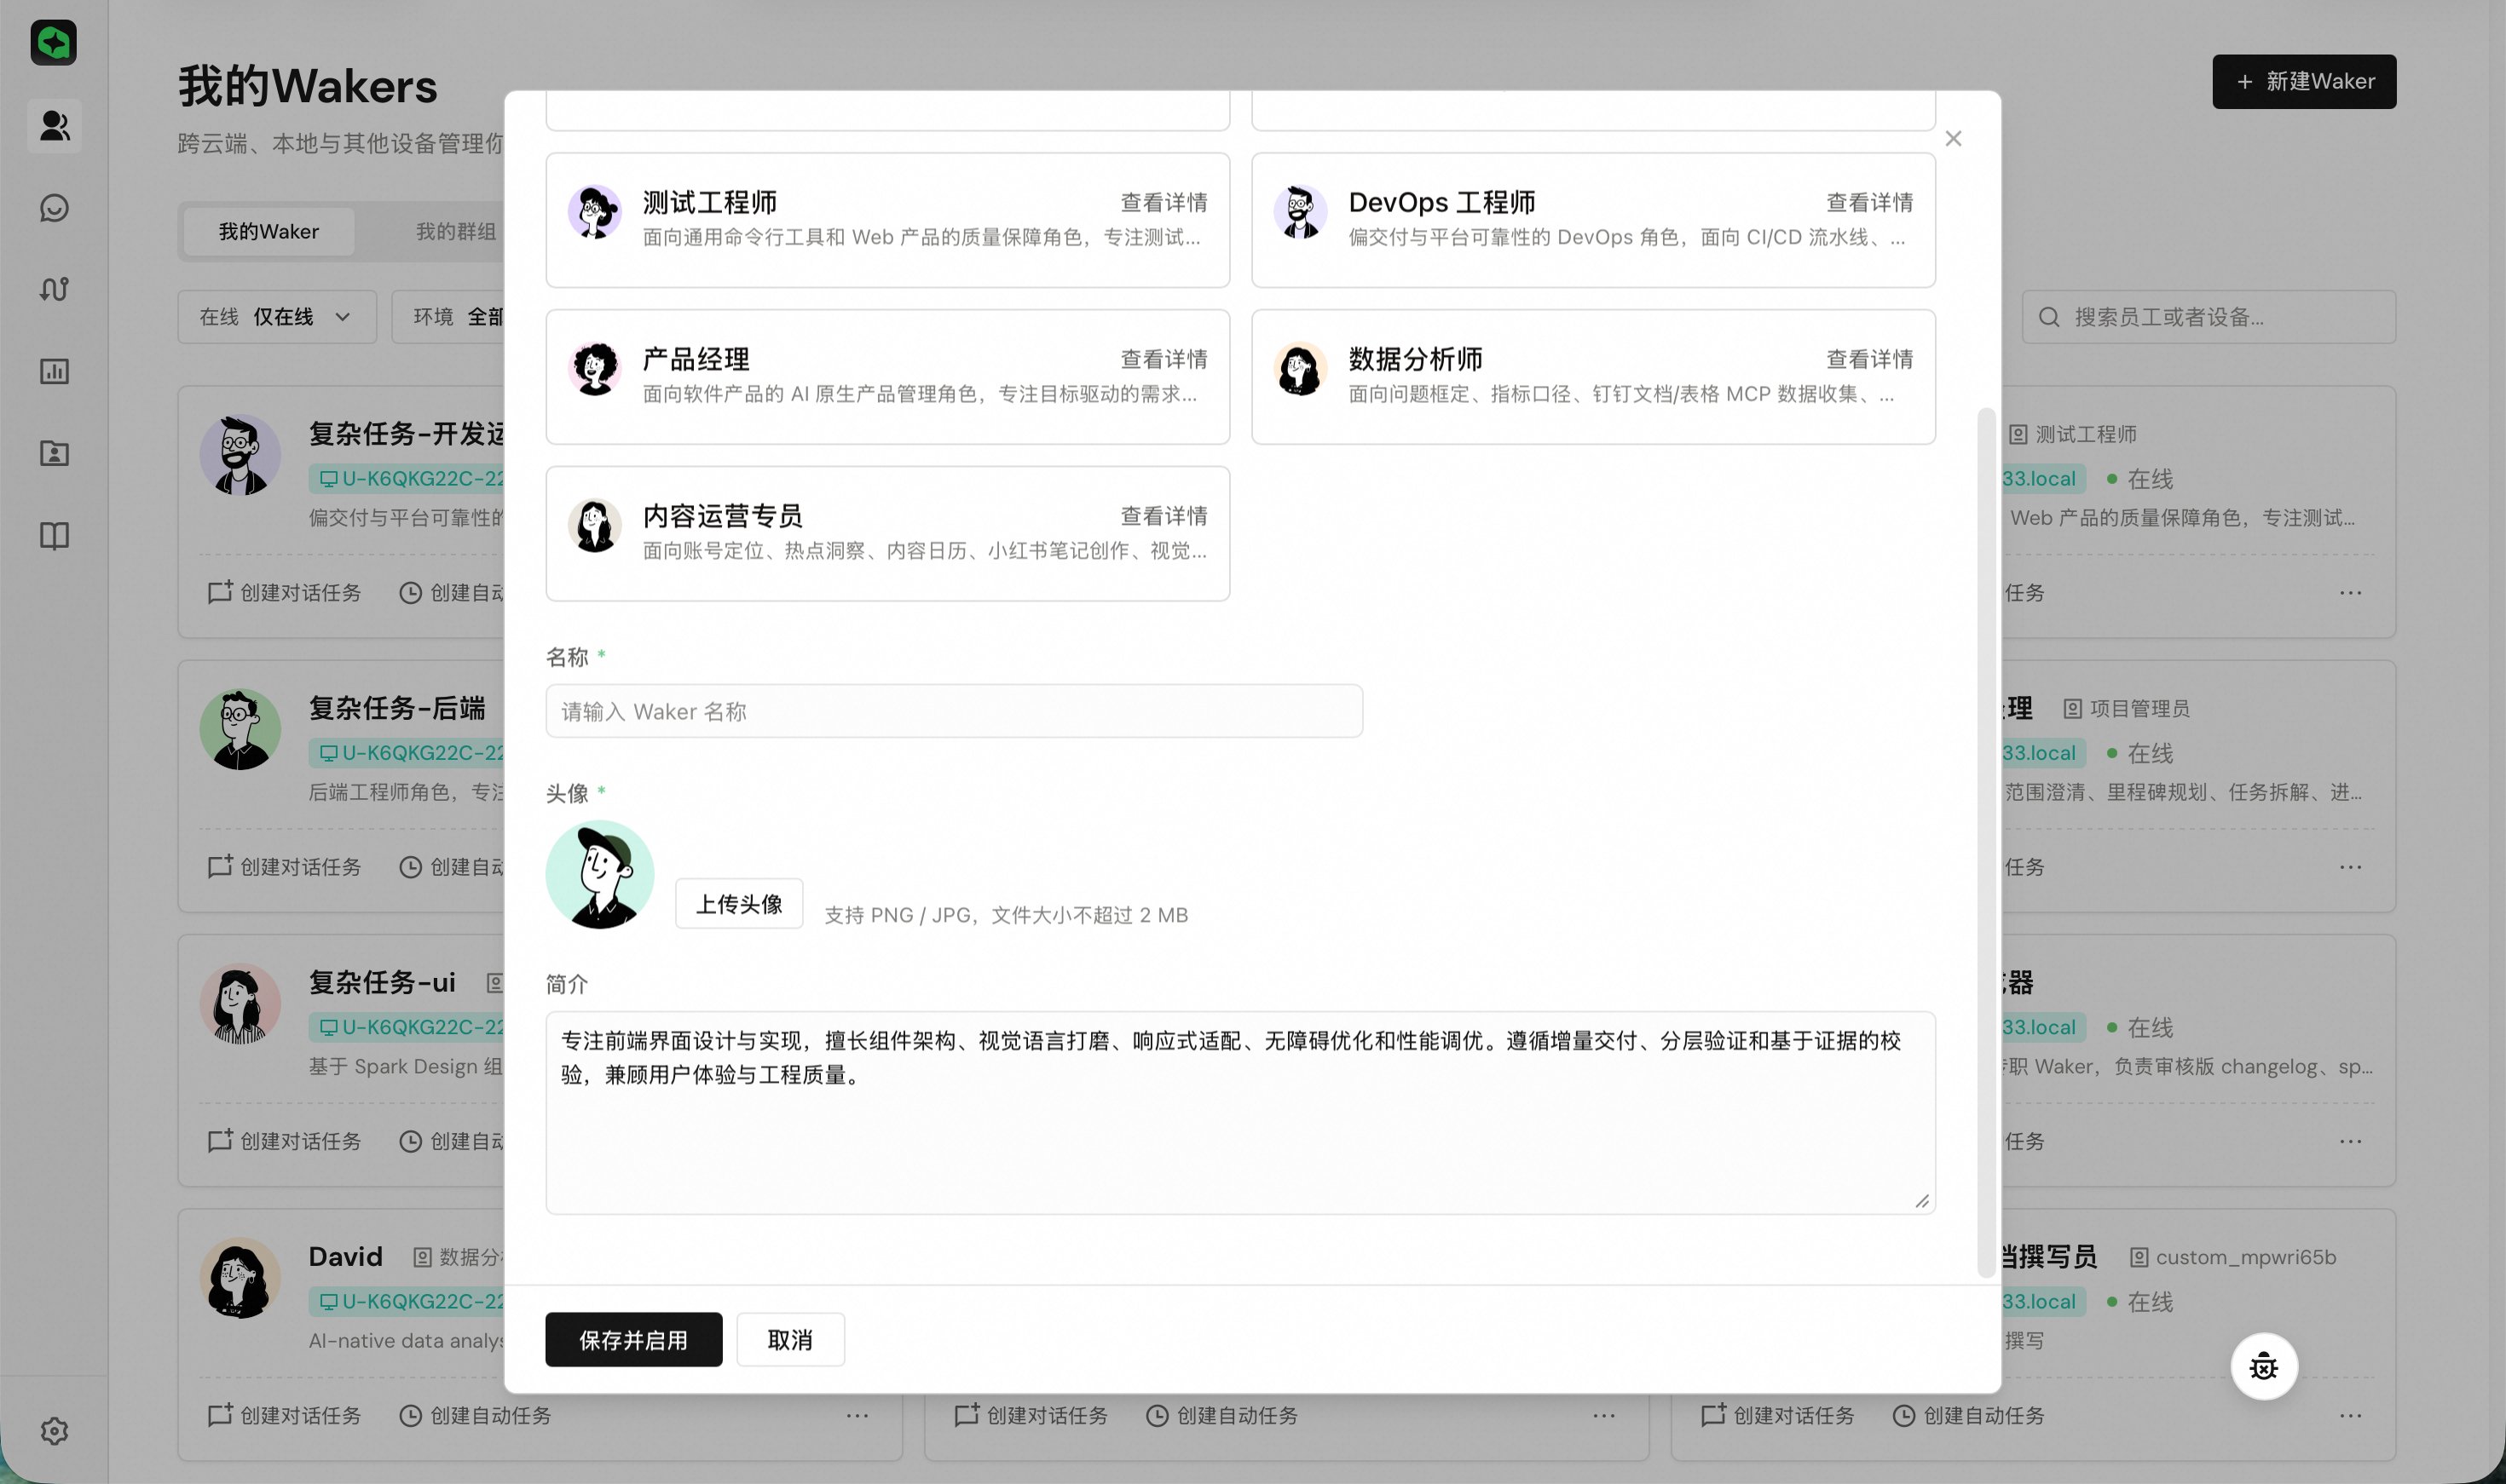Screen dimensions: 2506x1484
Task: Click the dialog vertical scrollbar
Action: pyautogui.click(x=1987, y=843)
